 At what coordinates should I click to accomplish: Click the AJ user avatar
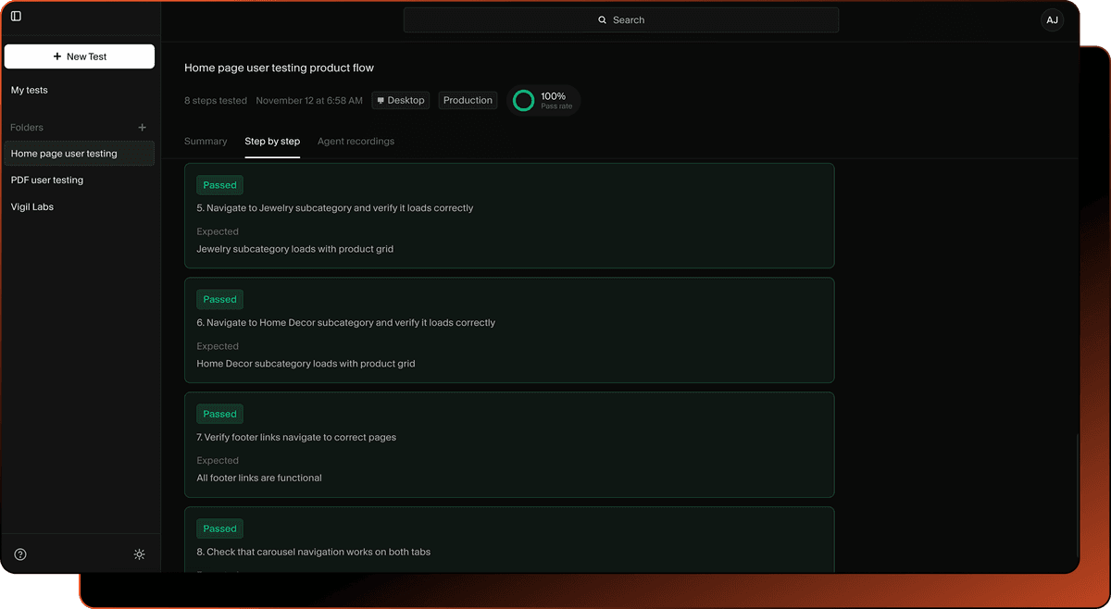pos(1052,20)
